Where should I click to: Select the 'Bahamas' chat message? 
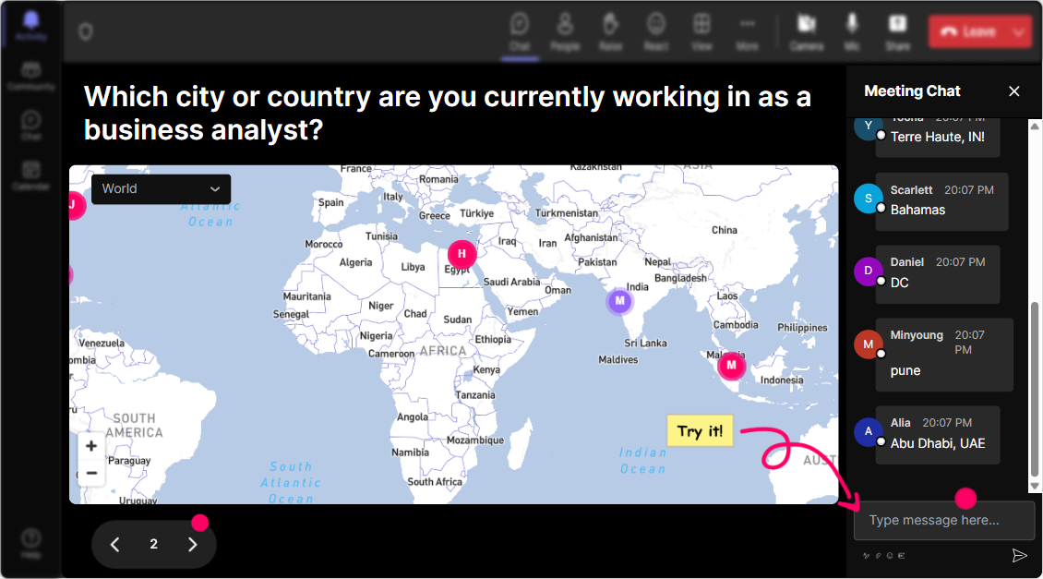click(x=941, y=201)
